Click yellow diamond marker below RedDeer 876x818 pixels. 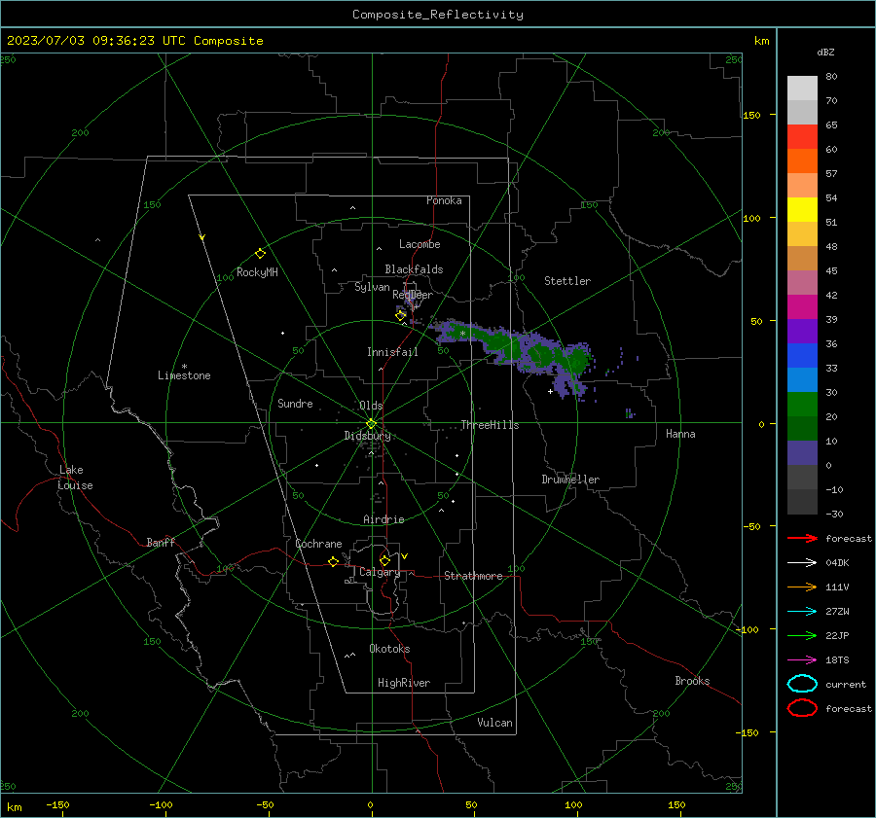point(400,316)
